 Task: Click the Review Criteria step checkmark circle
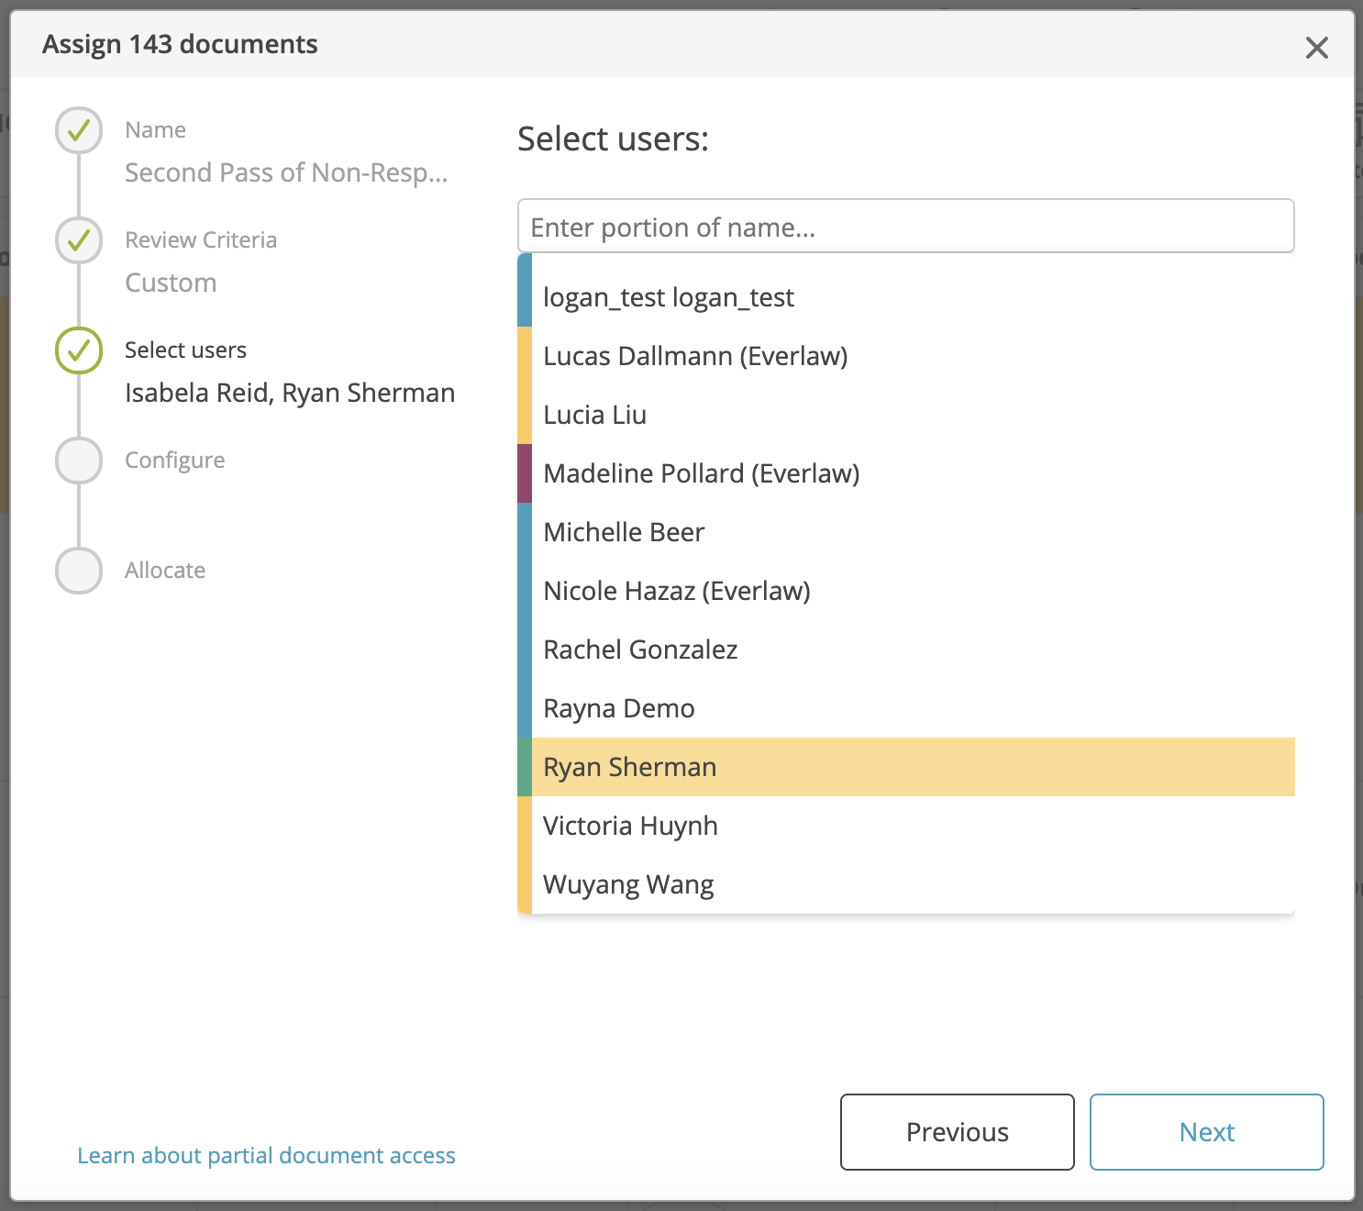pyautogui.click(x=79, y=240)
